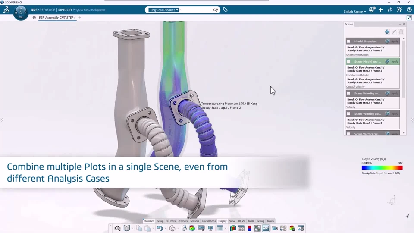Check the Model Overview scene checkbox
Viewport: 414px width, 233px height.
(x=348, y=41)
